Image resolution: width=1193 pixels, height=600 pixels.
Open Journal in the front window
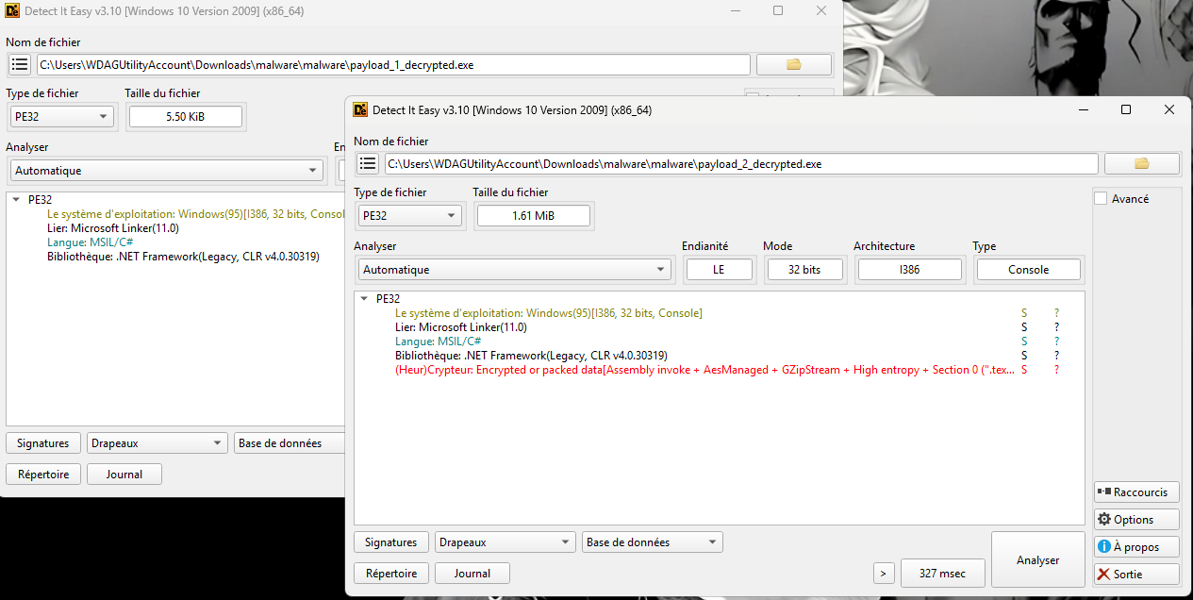coord(472,573)
